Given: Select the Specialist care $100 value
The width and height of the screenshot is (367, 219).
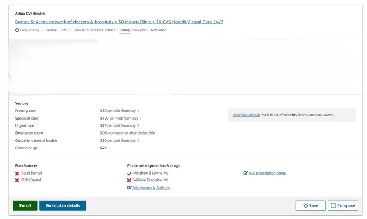Looking at the screenshot, I should pos(104,118).
